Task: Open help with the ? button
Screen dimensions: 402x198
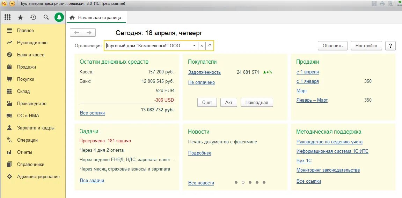Action: coord(390,46)
